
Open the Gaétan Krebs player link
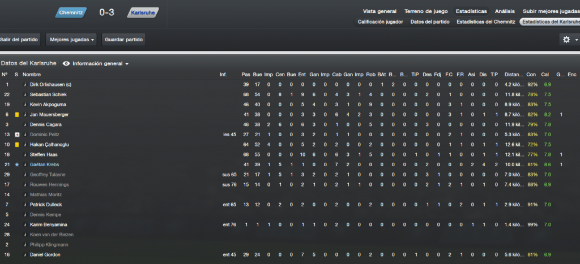click(x=44, y=165)
